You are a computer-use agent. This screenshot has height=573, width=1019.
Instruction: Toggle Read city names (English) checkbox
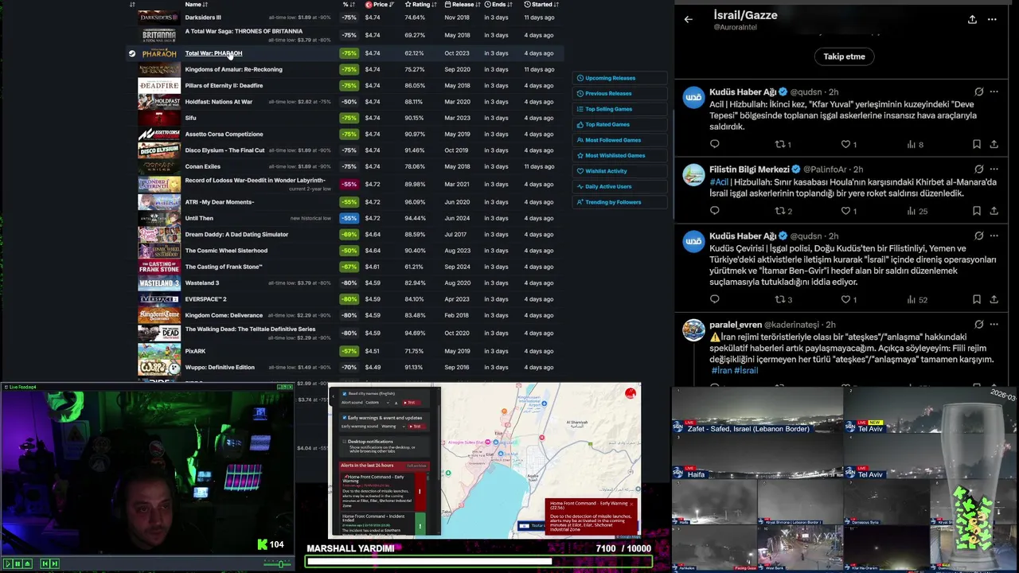coord(345,394)
